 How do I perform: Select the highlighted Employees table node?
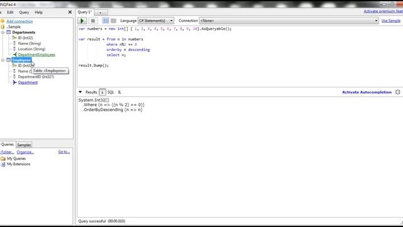tap(21, 61)
